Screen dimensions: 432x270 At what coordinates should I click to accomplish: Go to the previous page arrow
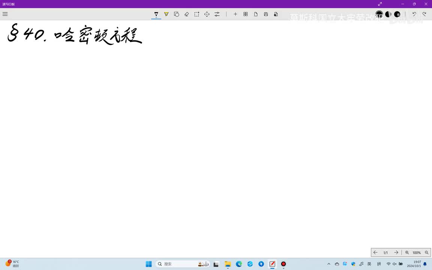pyautogui.click(x=375, y=252)
